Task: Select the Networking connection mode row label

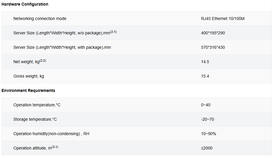Action: click(40, 19)
